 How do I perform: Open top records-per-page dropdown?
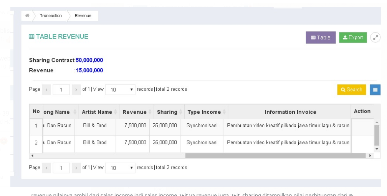tap(120, 90)
